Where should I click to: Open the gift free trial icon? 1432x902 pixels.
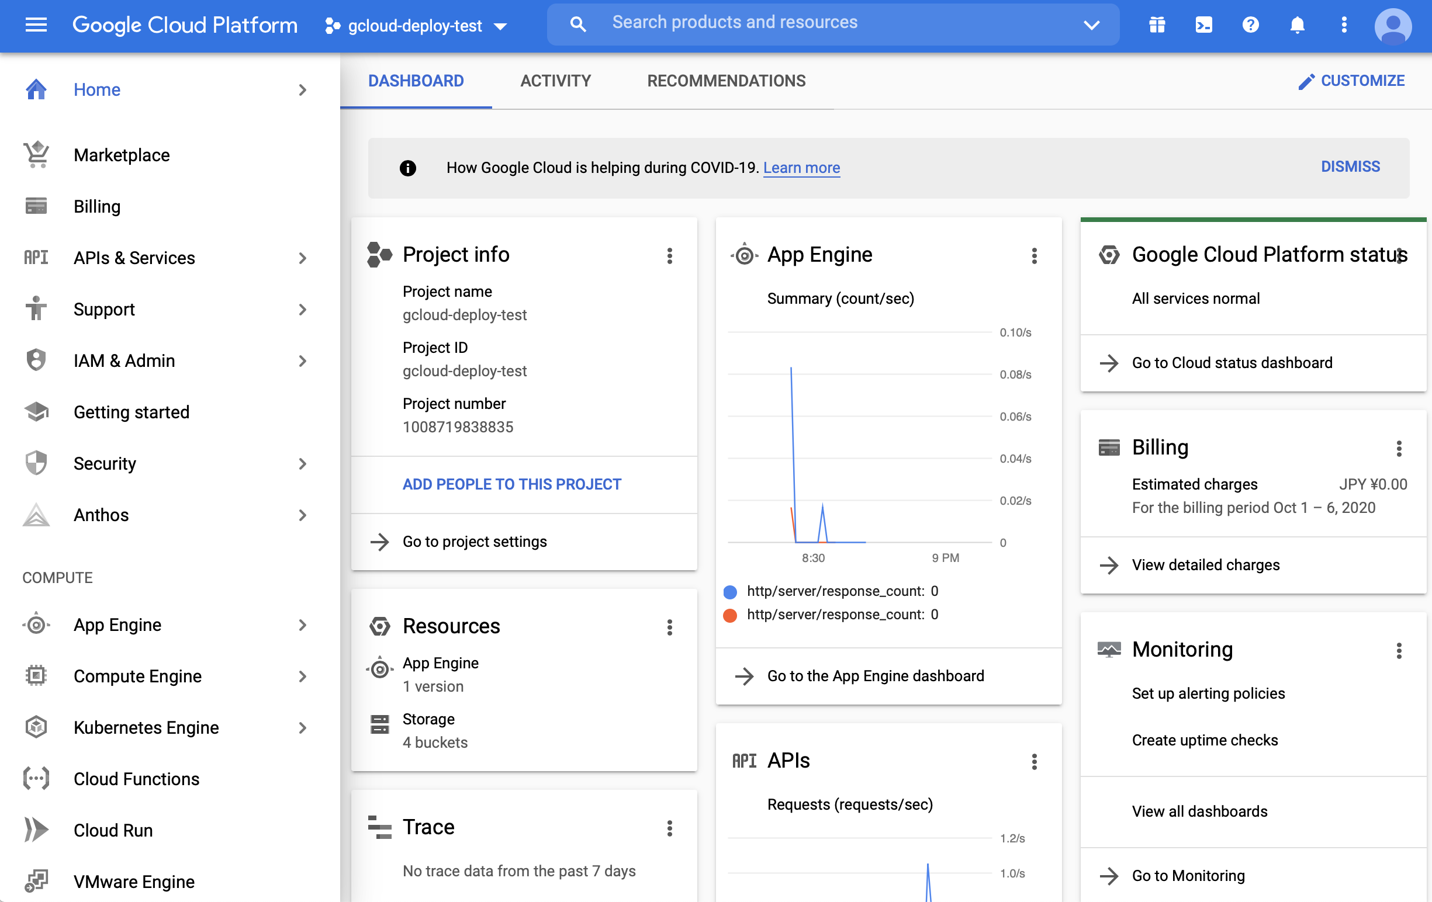[1157, 25]
